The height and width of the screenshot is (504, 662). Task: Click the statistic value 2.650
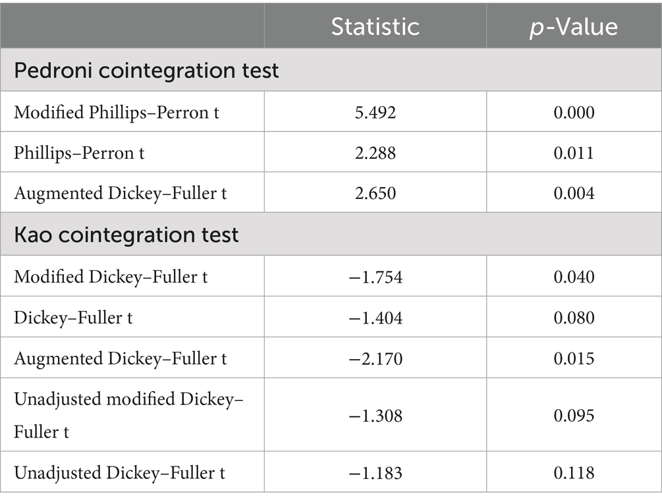point(375,193)
